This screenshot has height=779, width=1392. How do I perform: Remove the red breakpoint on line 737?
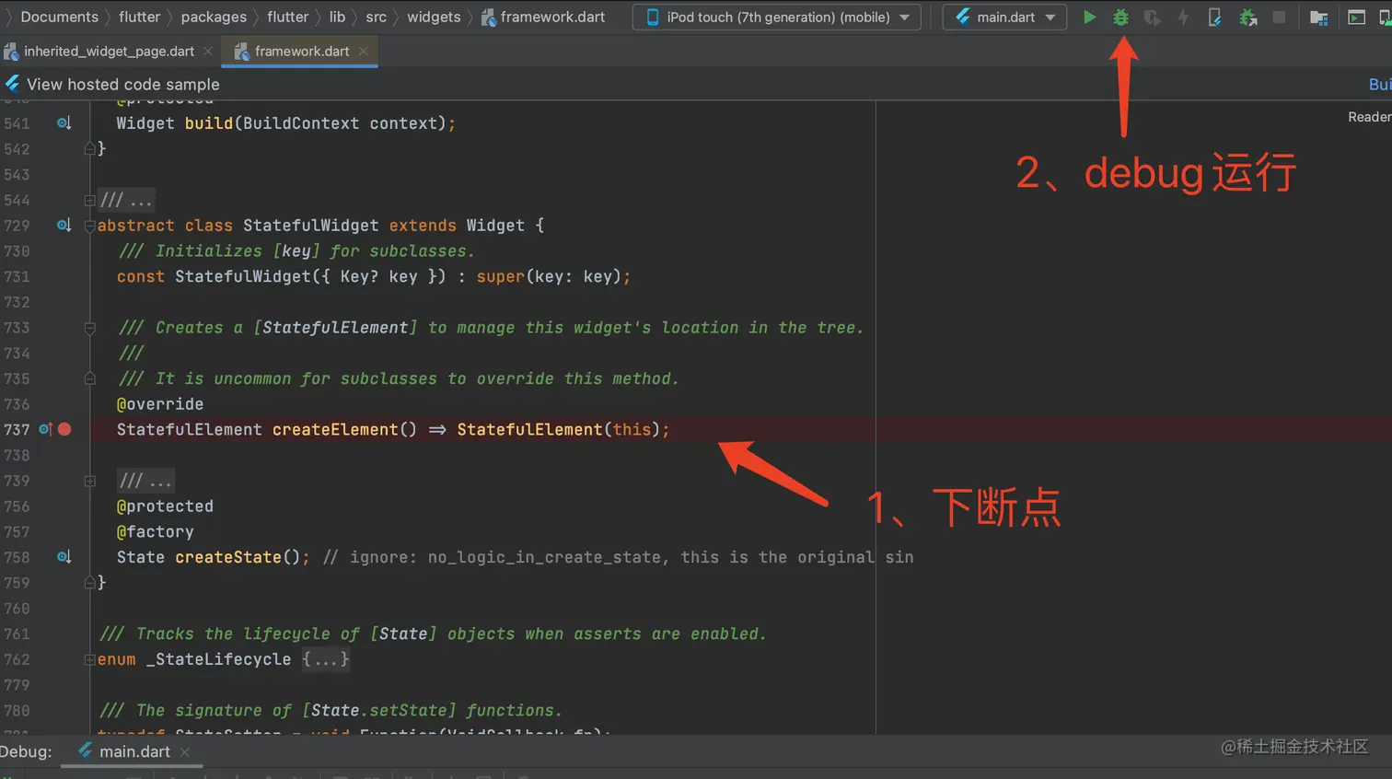click(x=64, y=429)
